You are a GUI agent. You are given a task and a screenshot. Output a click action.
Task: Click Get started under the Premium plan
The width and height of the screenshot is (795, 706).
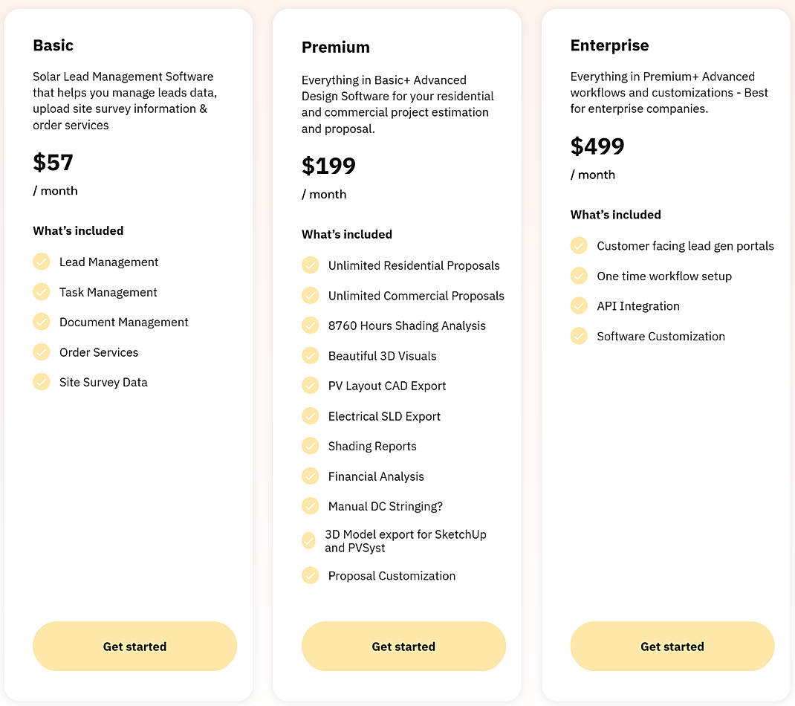point(403,646)
